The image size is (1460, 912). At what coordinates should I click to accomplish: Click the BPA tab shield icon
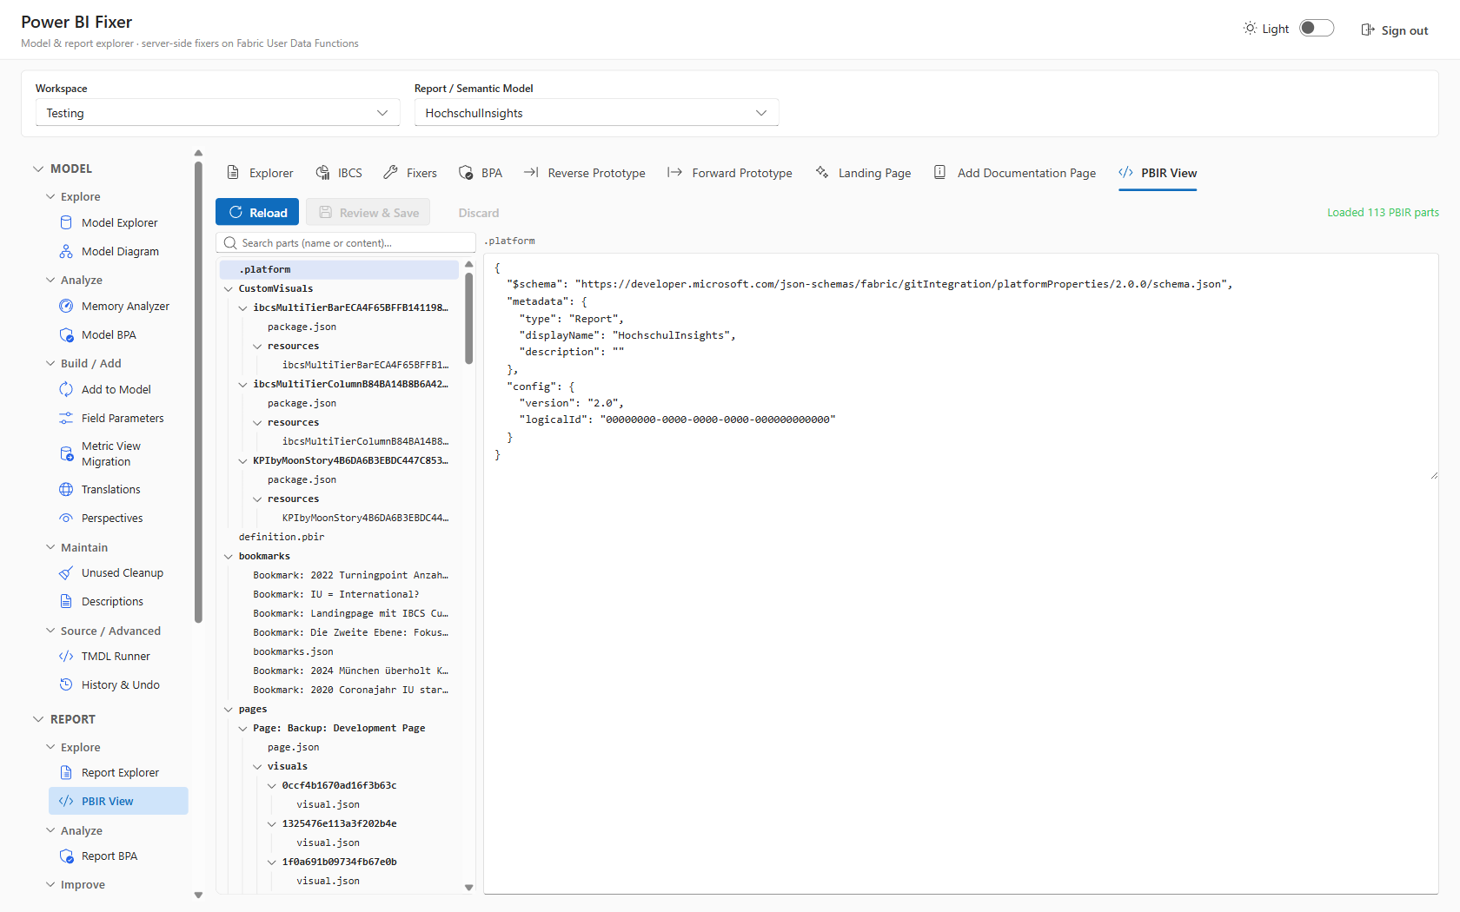[x=466, y=172]
